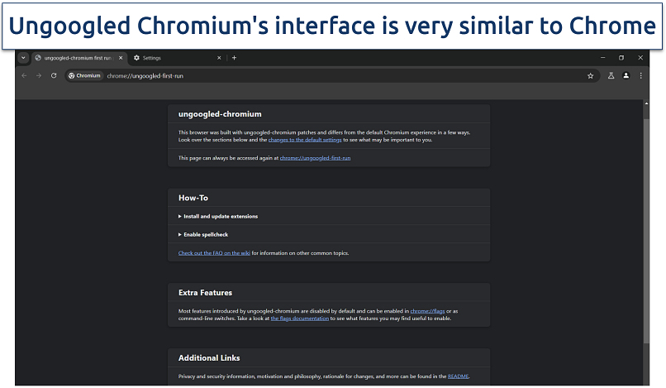Open the experiments flask icon
This screenshot has width=666, height=388.
(x=611, y=75)
